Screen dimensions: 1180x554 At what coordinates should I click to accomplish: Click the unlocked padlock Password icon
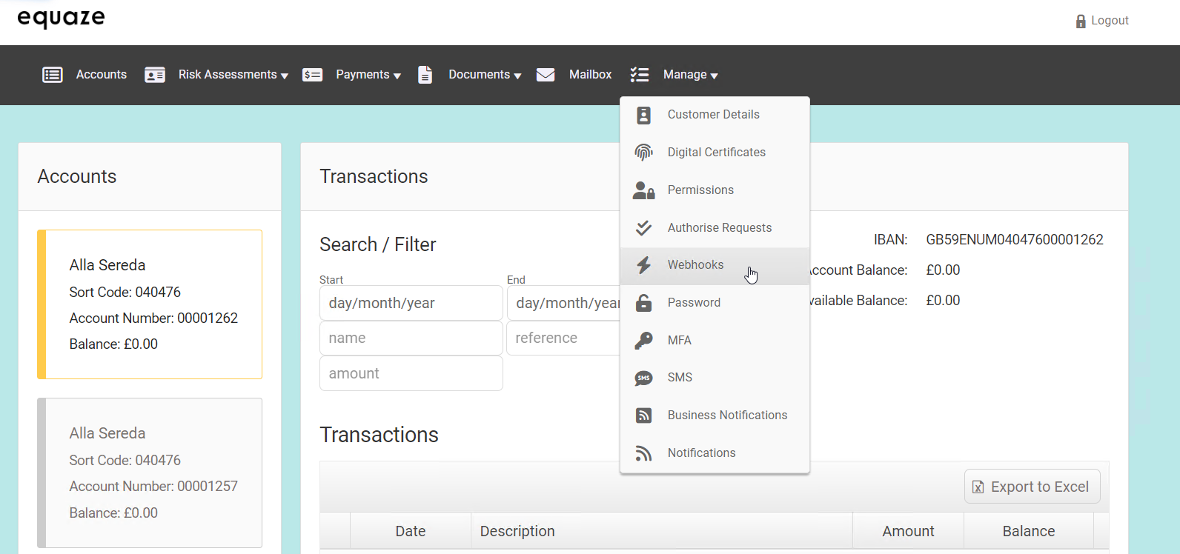tap(643, 303)
